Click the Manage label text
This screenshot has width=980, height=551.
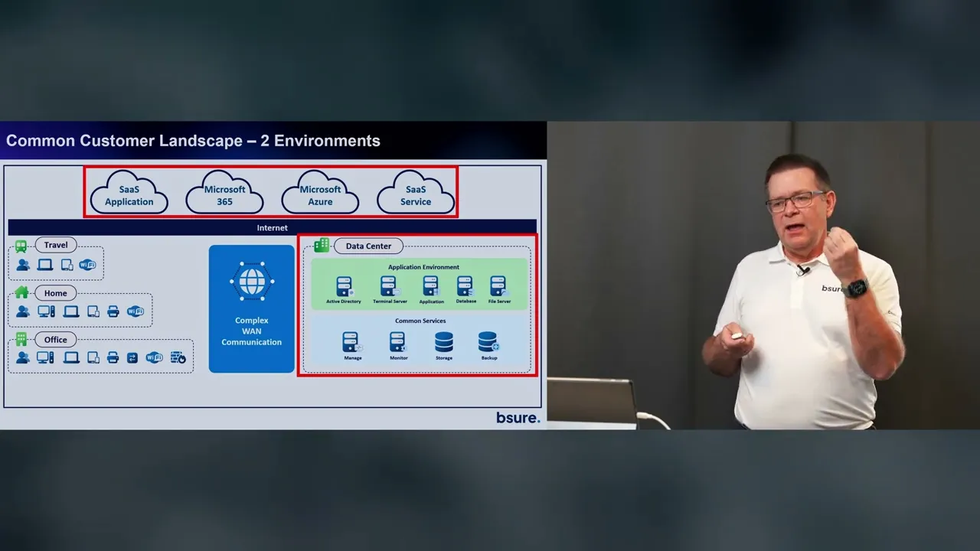point(353,358)
